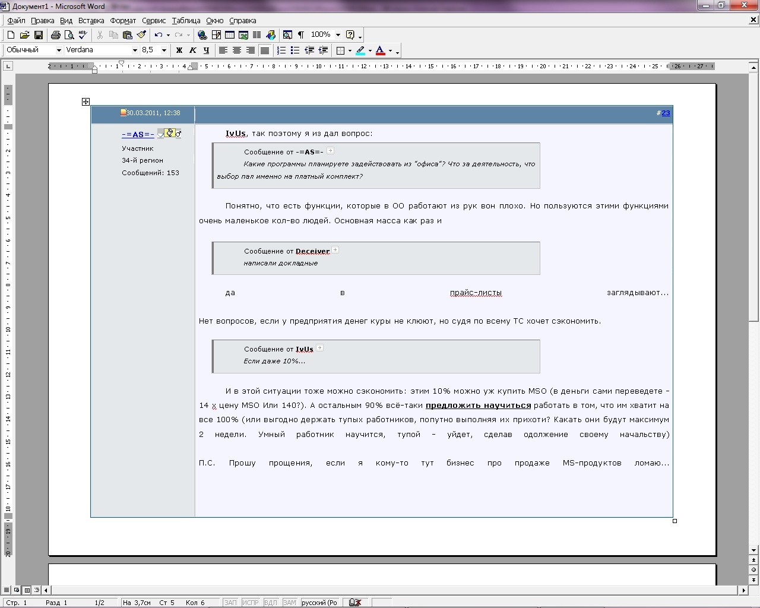Image resolution: width=760 pixels, height=608 pixels.
Task: Toggle show paragraph marks (¶)
Action: (x=301, y=35)
